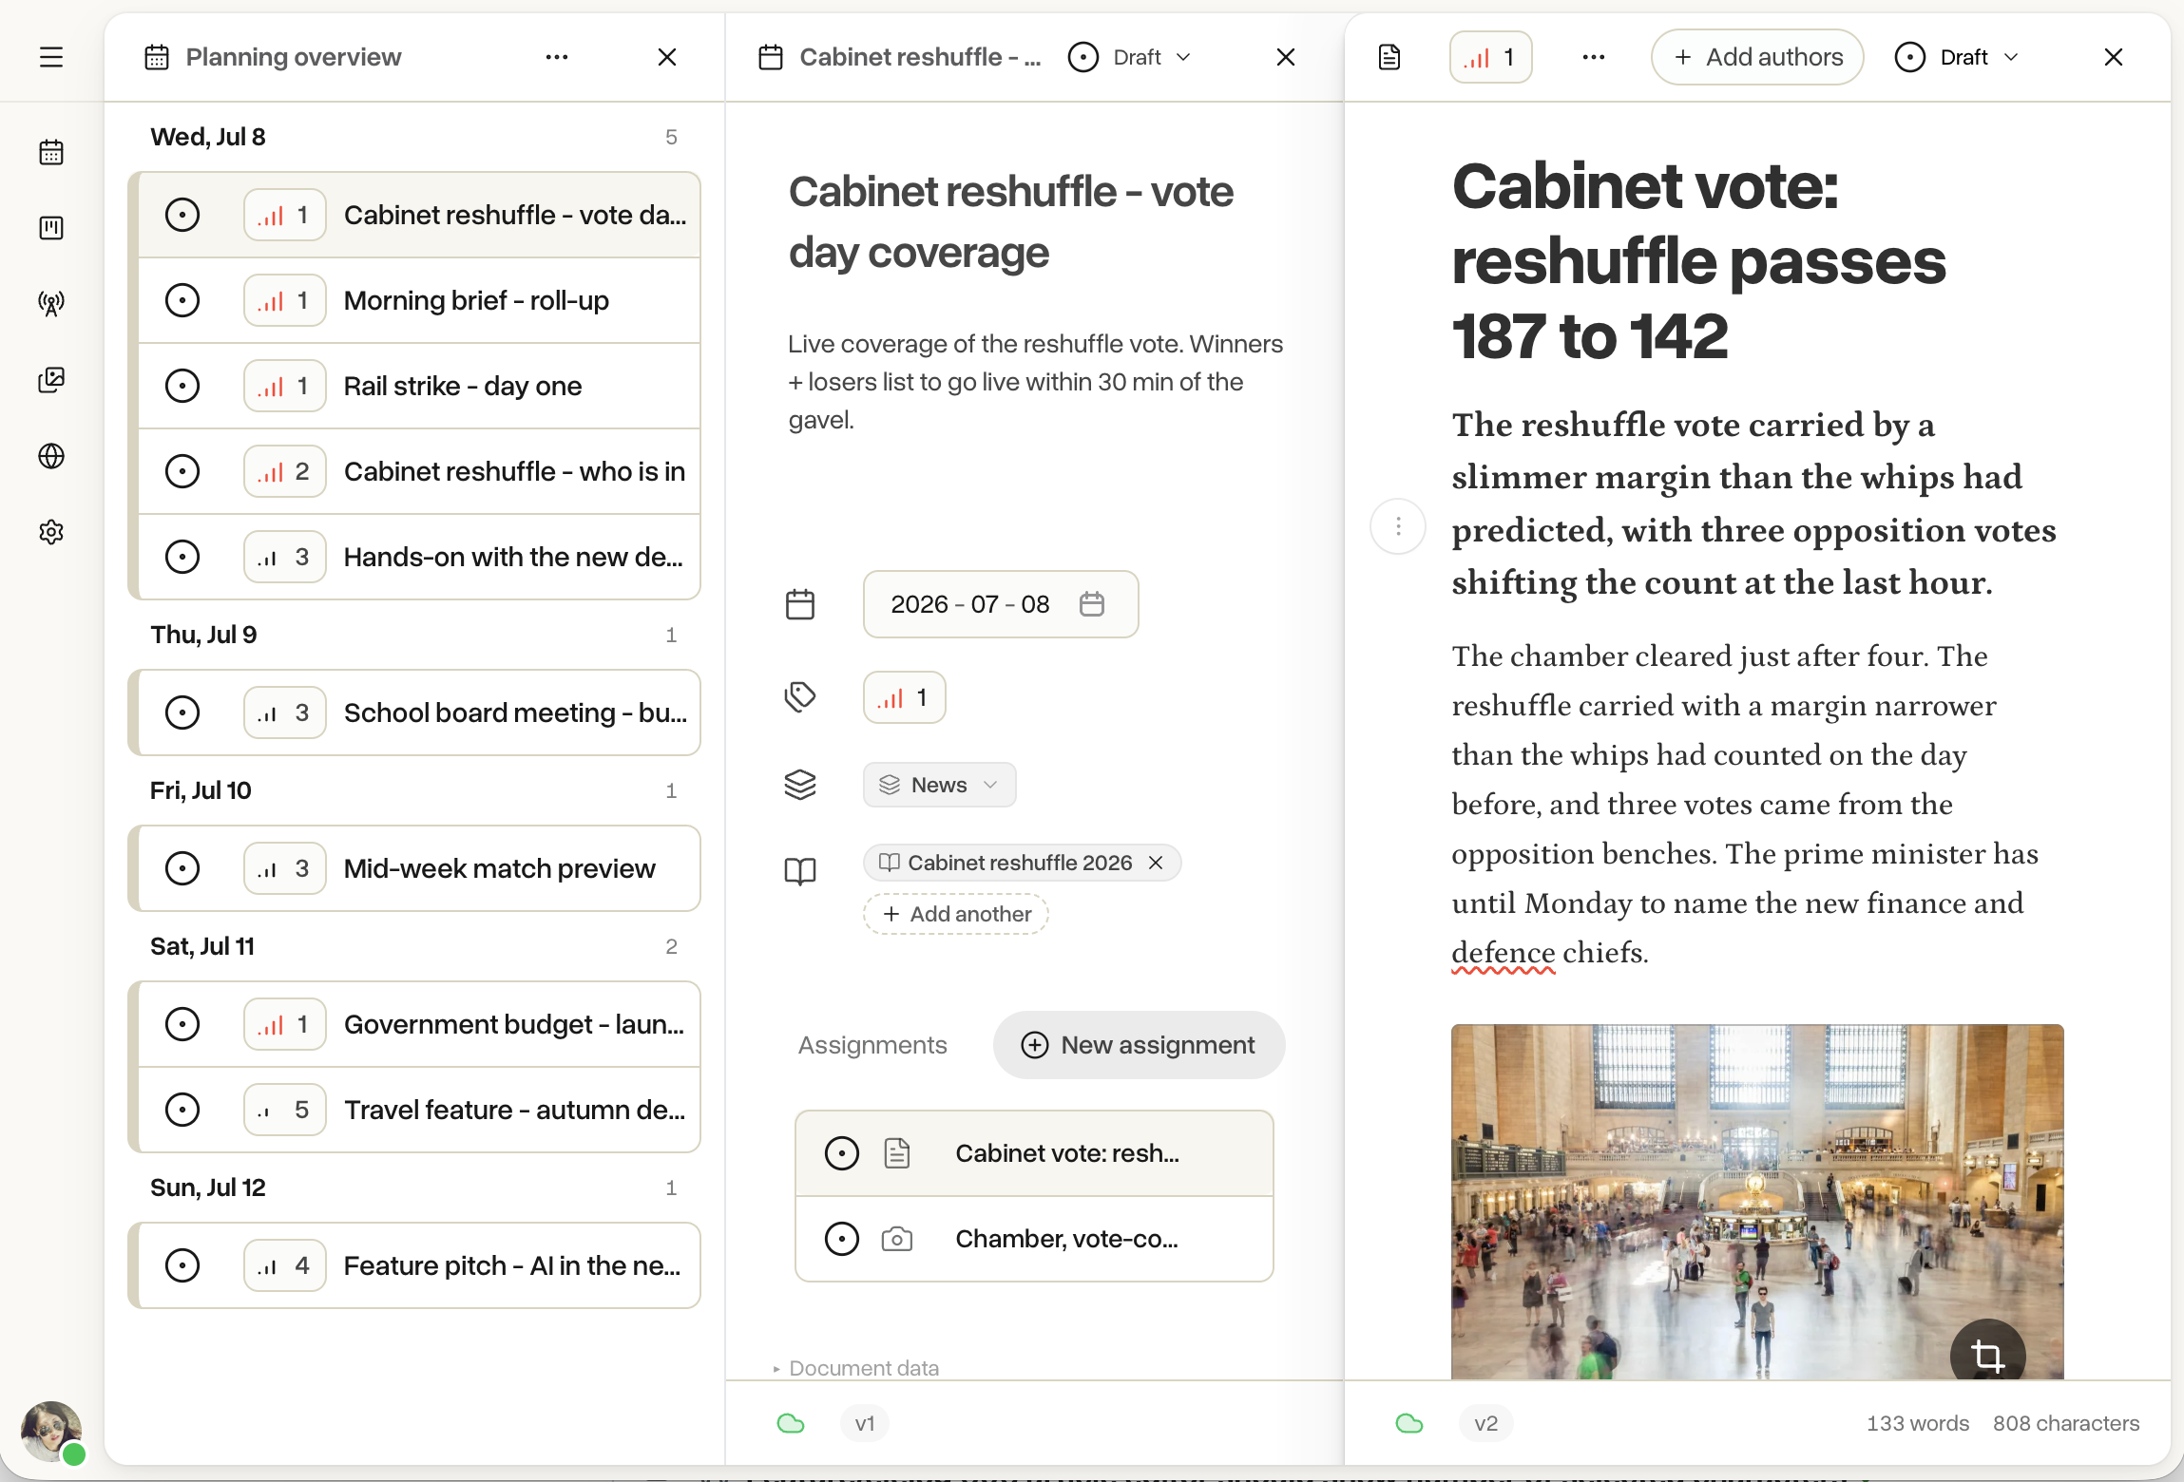2184x1482 pixels.
Task: Click the crop icon on the photo
Action: pyautogui.click(x=1987, y=1355)
